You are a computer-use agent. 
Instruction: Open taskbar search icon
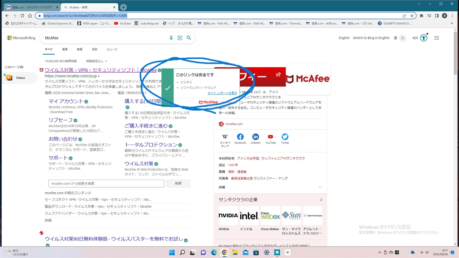pyautogui.click(x=182, y=253)
